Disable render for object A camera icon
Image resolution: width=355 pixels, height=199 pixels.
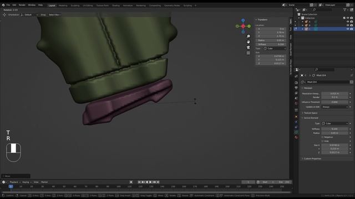point(352,22)
